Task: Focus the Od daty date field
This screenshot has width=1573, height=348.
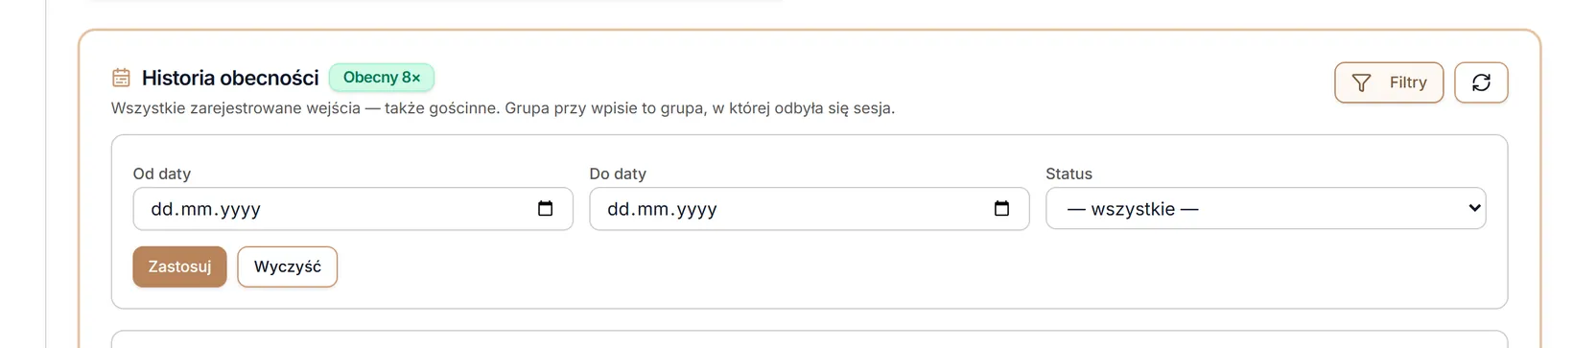Action: tap(352, 209)
